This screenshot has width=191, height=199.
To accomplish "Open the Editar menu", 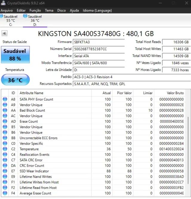I will 21,10.
